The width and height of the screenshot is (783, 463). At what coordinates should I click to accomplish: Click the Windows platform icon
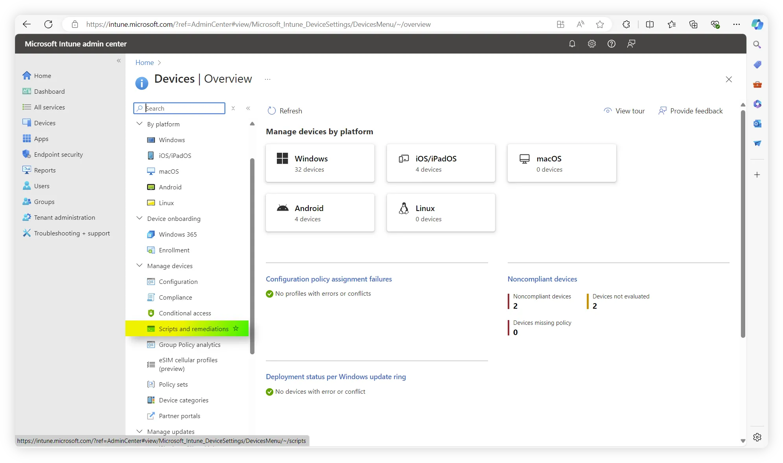coord(282,158)
